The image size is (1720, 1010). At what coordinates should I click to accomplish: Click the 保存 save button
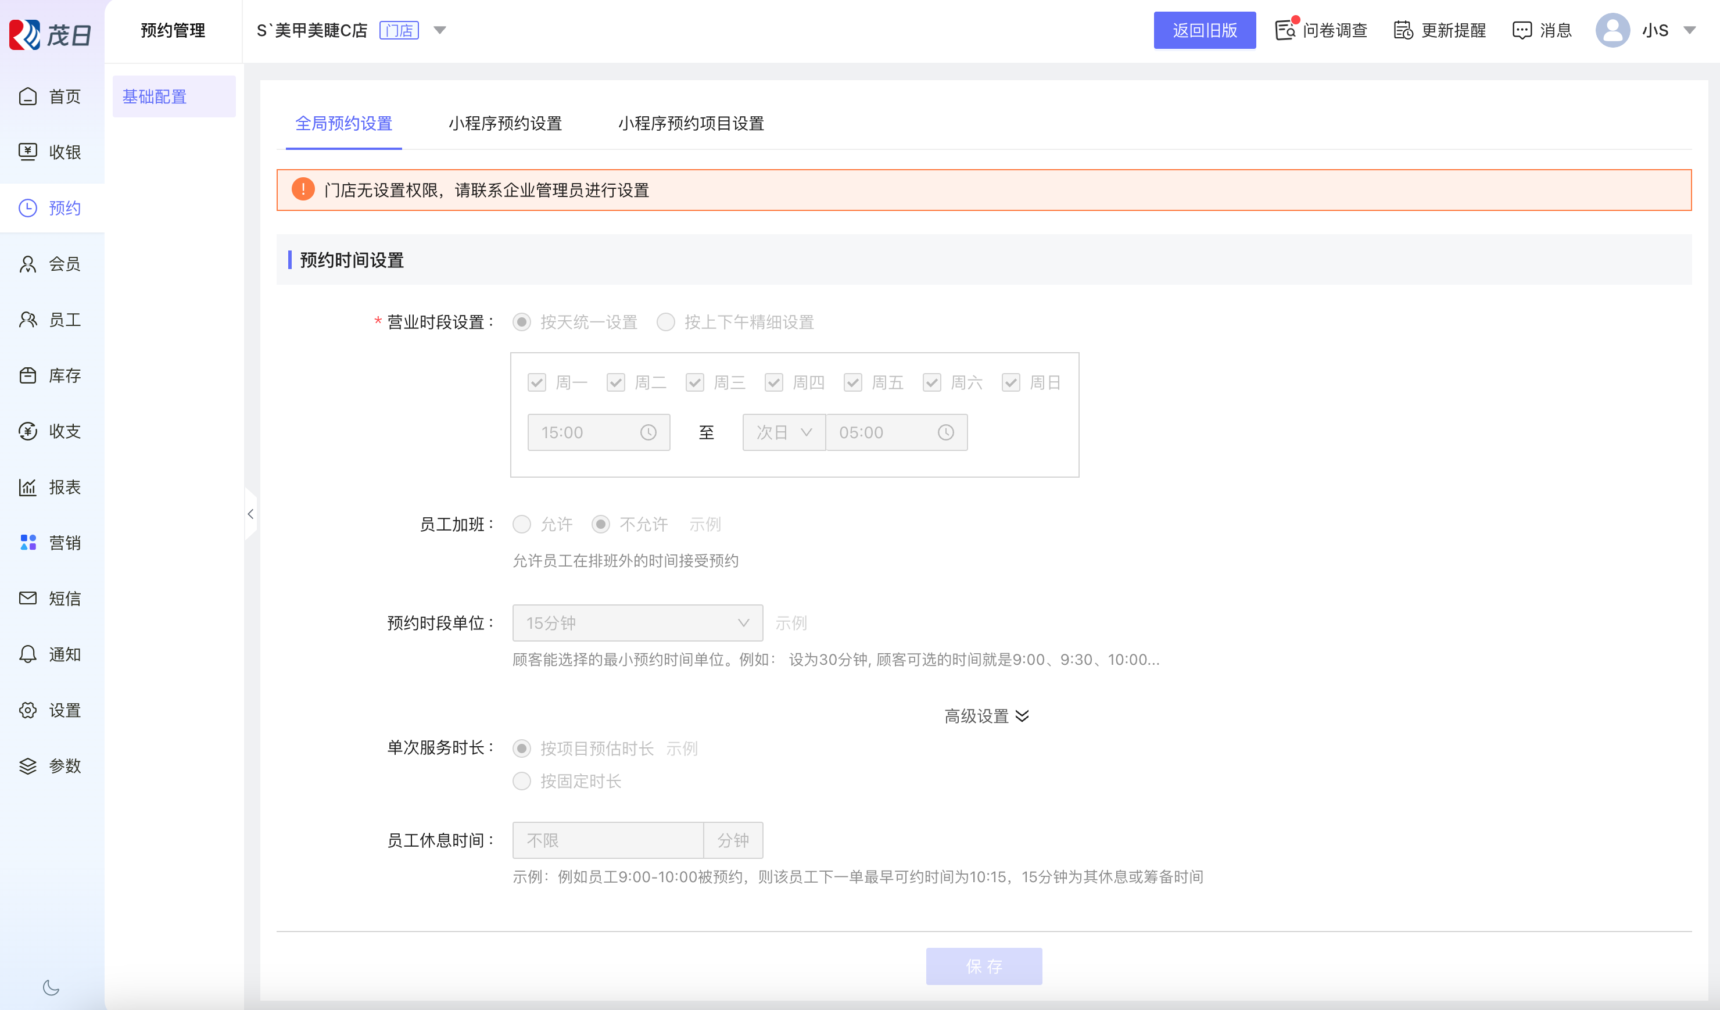point(984,966)
